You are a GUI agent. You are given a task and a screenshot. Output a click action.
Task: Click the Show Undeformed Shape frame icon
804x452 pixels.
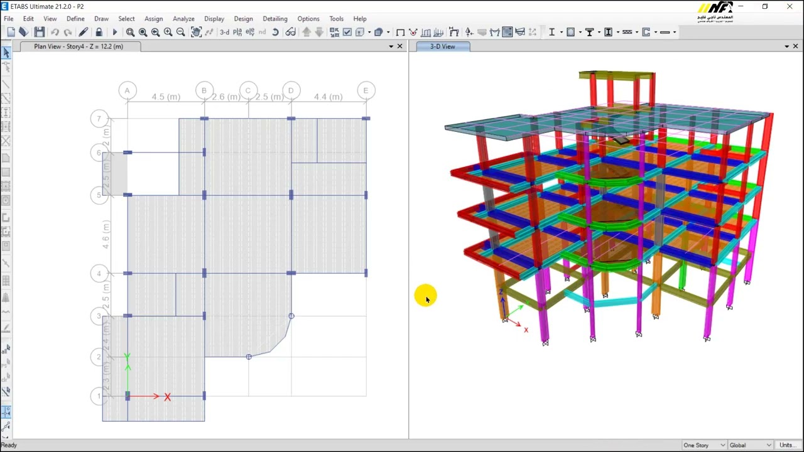400,32
